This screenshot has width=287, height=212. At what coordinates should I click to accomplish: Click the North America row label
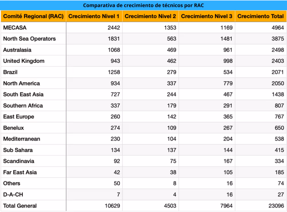[22, 83]
